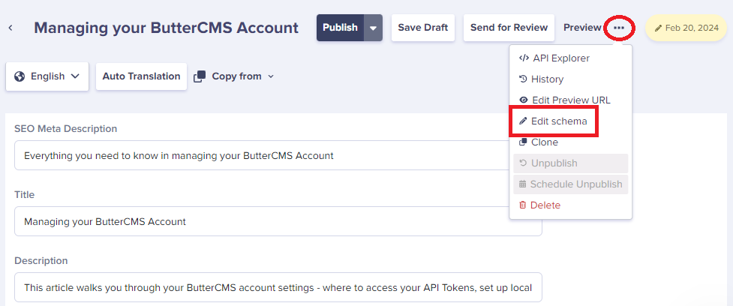Click into the Title input field
The image size is (733, 306).
point(278,221)
